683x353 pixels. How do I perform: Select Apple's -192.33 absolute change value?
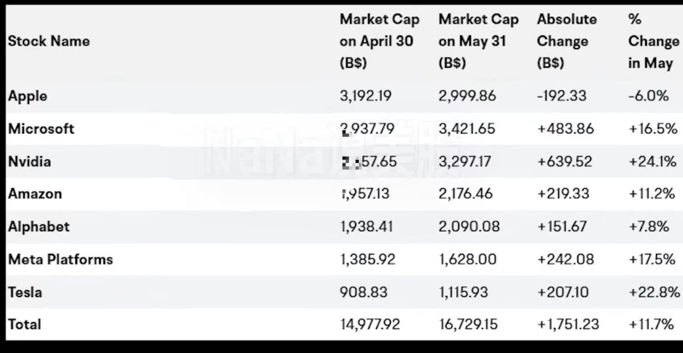tap(562, 96)
